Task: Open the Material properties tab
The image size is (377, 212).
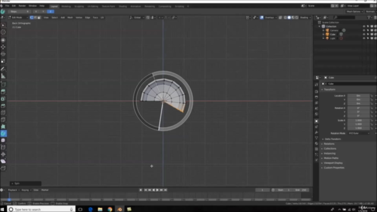Action: coord(316,144)
